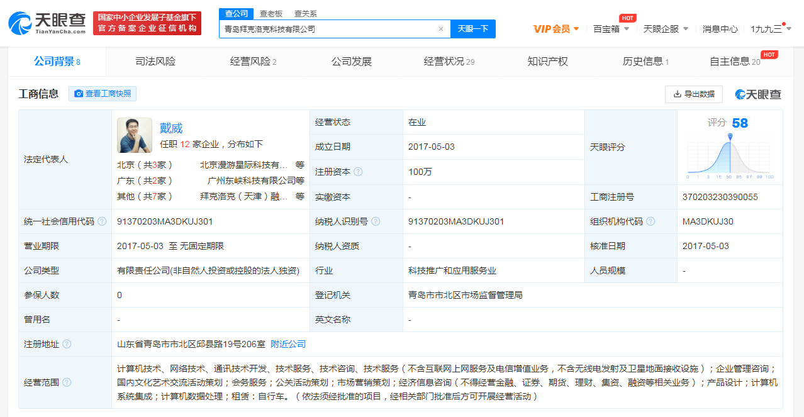Click the industry value 科技推广和应用服务业
This screenshot has height=417, width=804.
click(452, 270)
